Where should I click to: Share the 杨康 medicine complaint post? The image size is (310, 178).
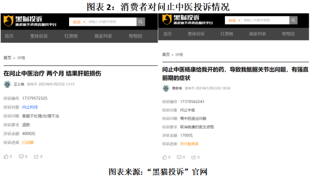[193, 157]
